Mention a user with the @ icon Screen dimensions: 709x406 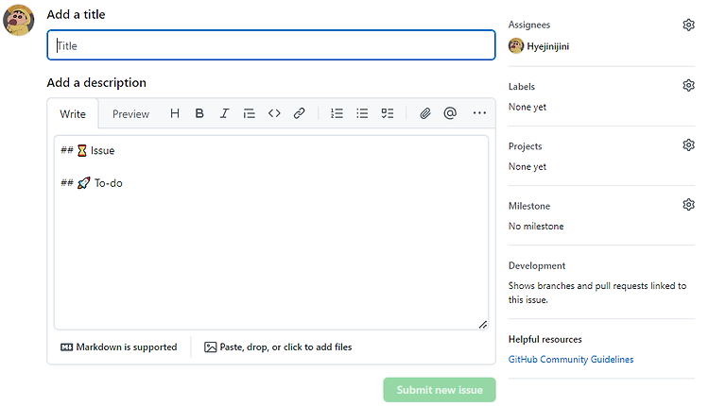[x=450, y=113]
